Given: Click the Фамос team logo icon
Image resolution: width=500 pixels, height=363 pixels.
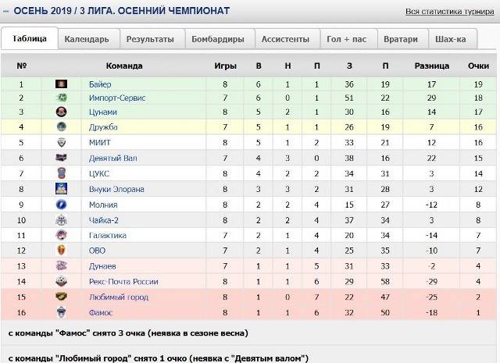Looking at the screenshot, I should (61, 312).
